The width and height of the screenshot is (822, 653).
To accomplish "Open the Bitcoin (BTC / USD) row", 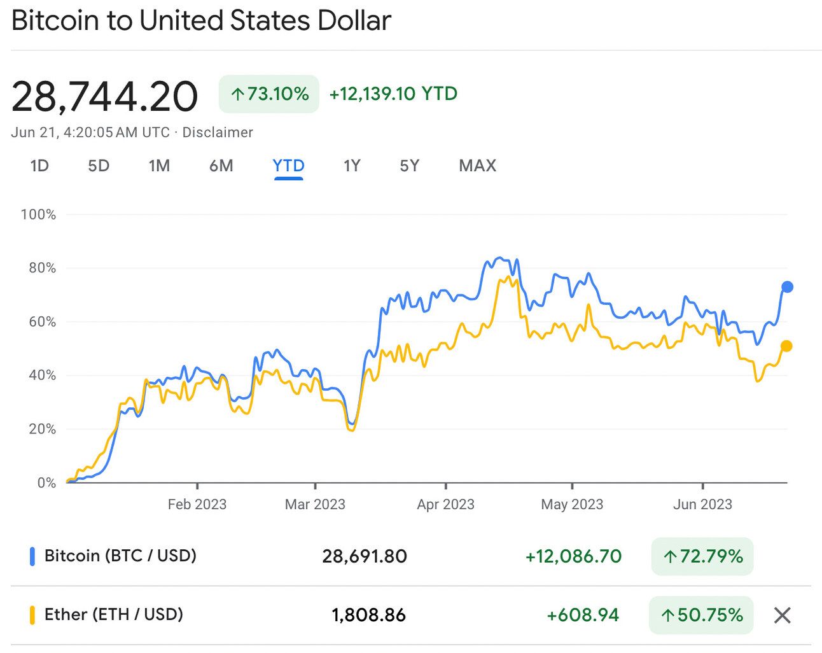I will click(x=120, y=556).
